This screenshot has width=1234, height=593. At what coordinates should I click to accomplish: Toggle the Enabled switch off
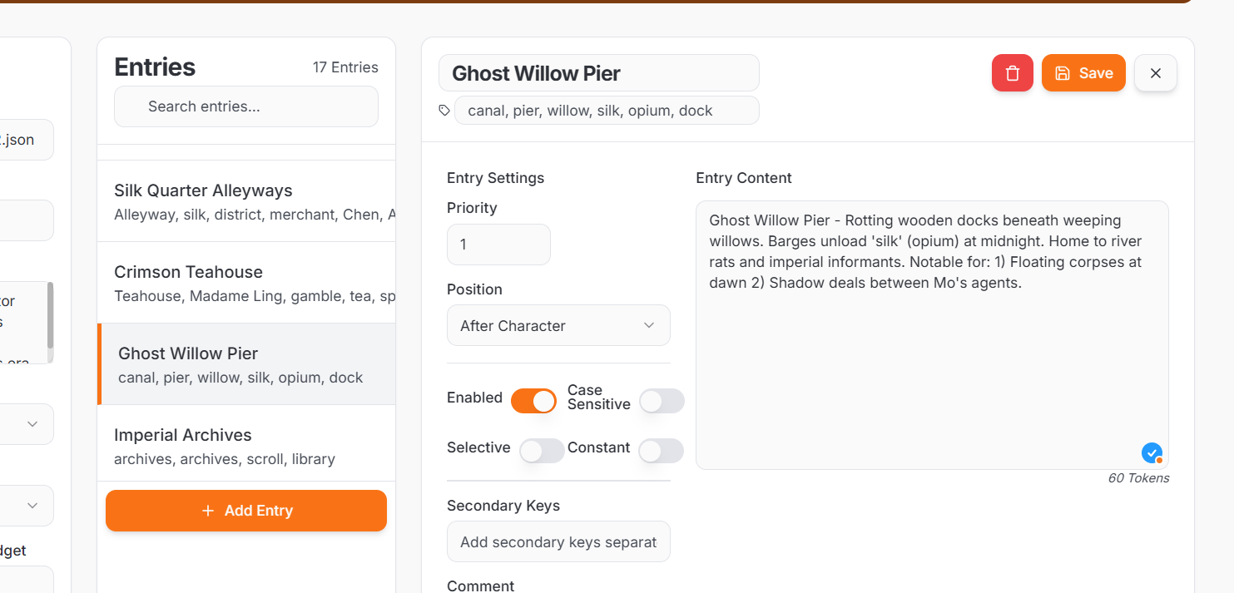[x=533, y=401]
